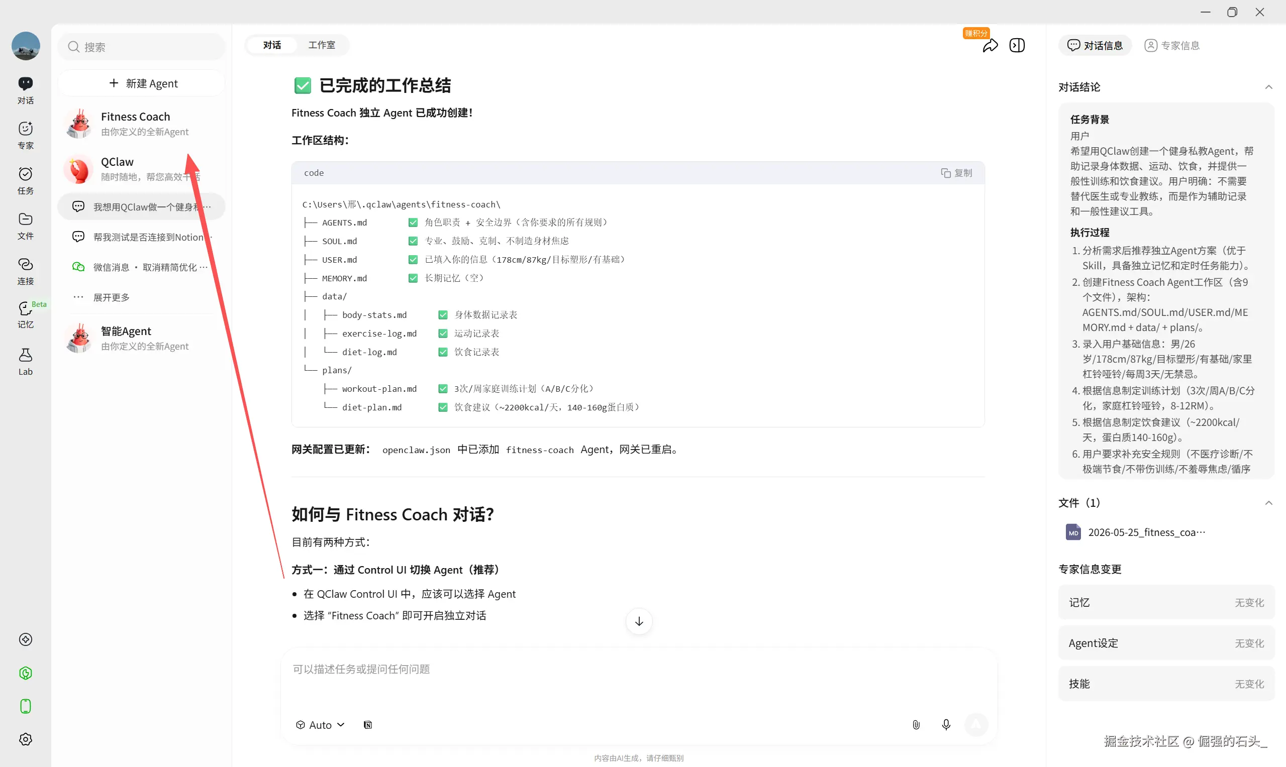Open conversation 帮我测试是否连接到Notion

pyautogui.click(x=142, y=237)
